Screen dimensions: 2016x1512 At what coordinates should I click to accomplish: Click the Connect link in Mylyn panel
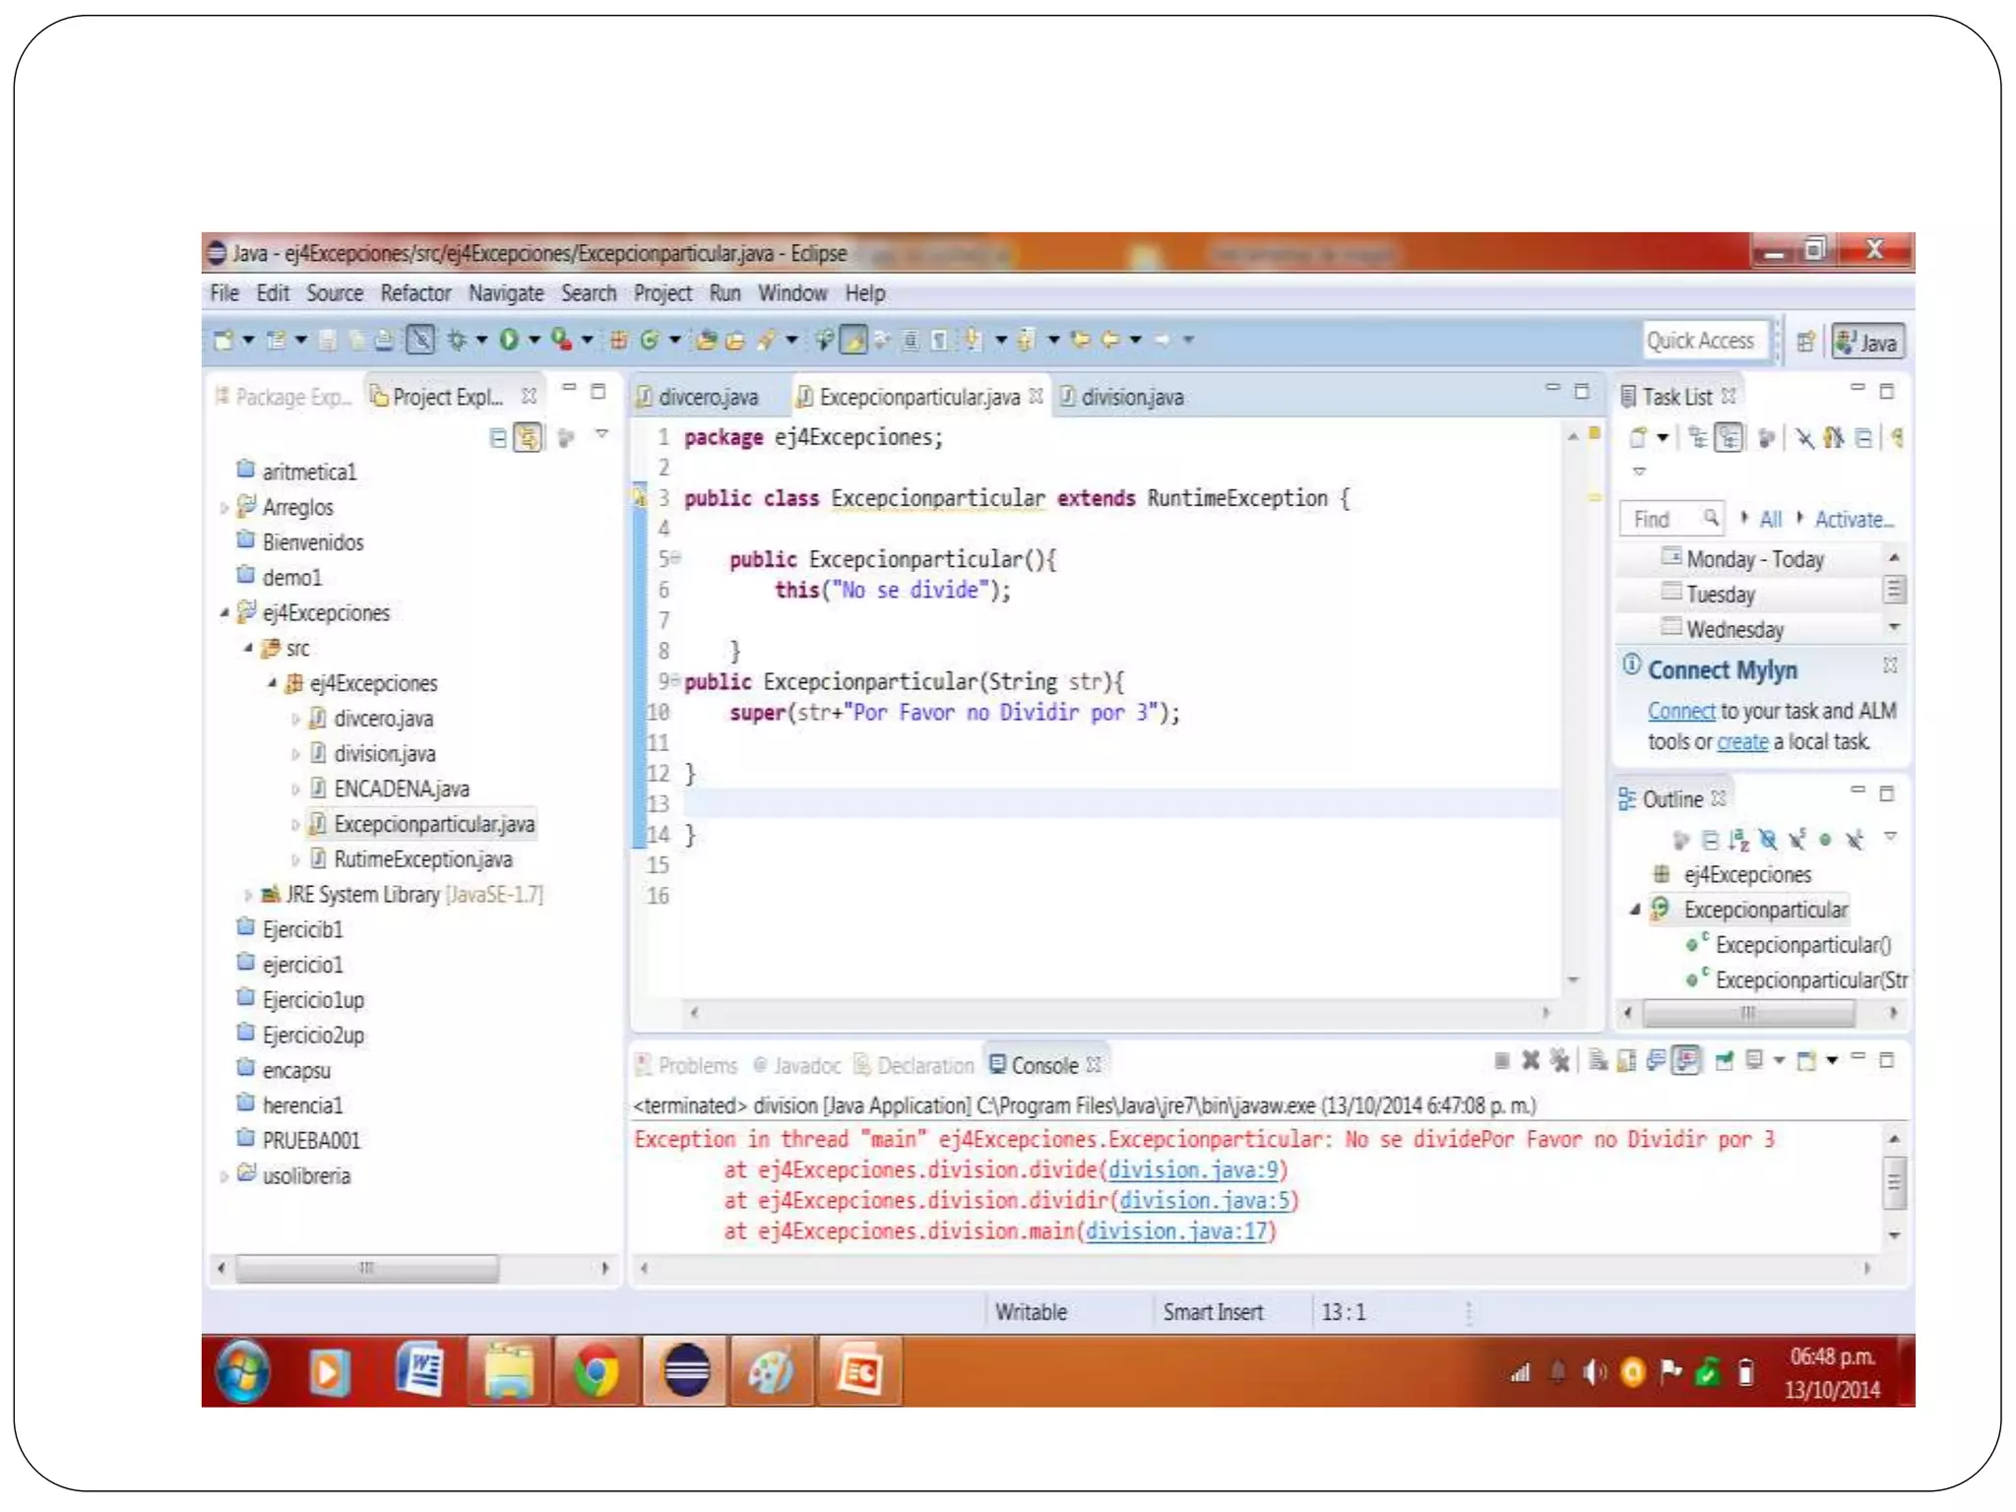point(1680,712)
